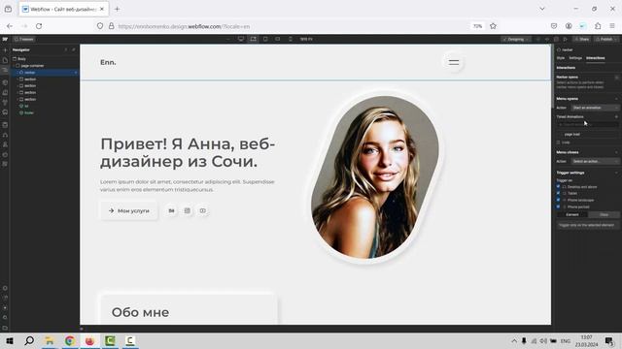Viewport: 622px width, 349px height.
Task: Select the footer element in Navigator
Action: point(29,112)
